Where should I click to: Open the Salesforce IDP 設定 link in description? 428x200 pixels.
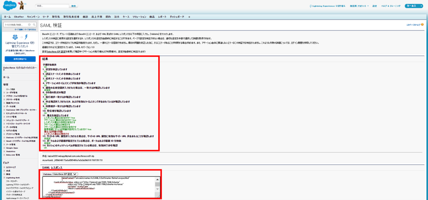coord(61,52)
